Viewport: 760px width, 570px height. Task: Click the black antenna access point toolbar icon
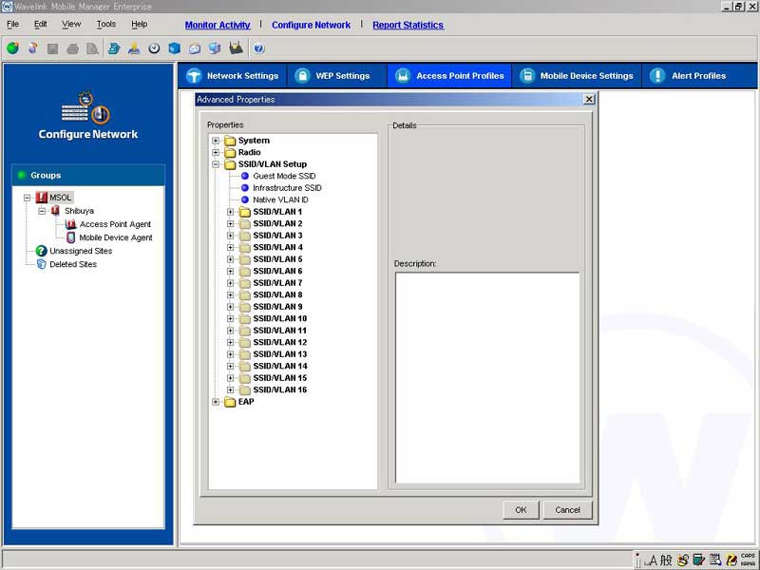(x=236, y=47)
